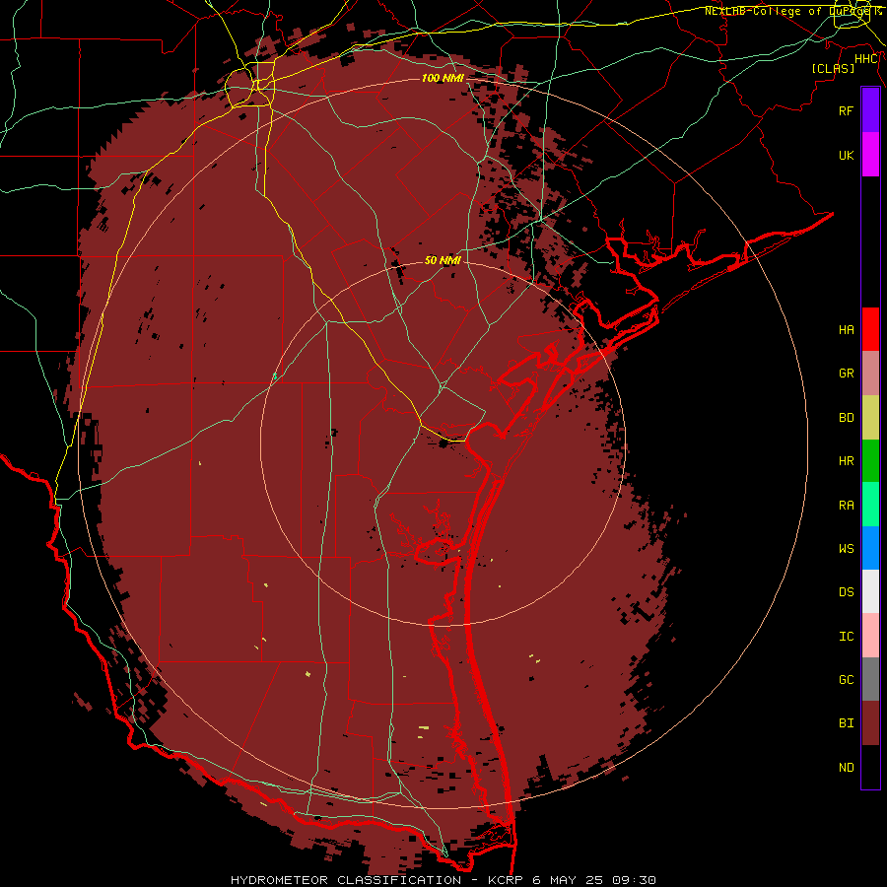The image size is (887, 887).
Task: Click the BD yellow legend swatch
Action: (x=870, y=418)
